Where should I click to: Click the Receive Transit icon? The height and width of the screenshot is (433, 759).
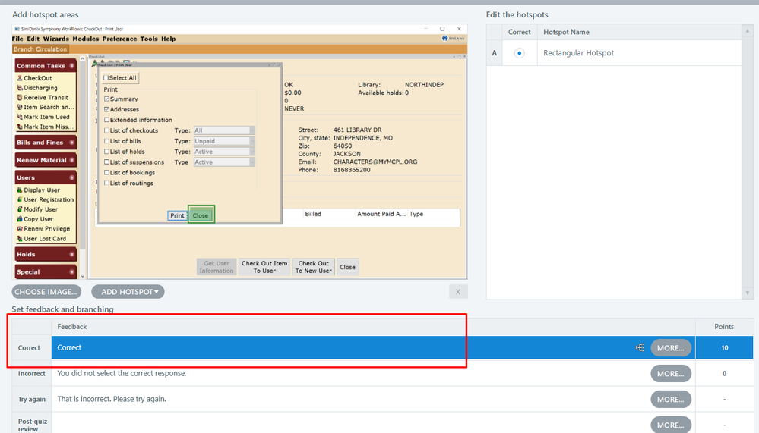[19, 98]
